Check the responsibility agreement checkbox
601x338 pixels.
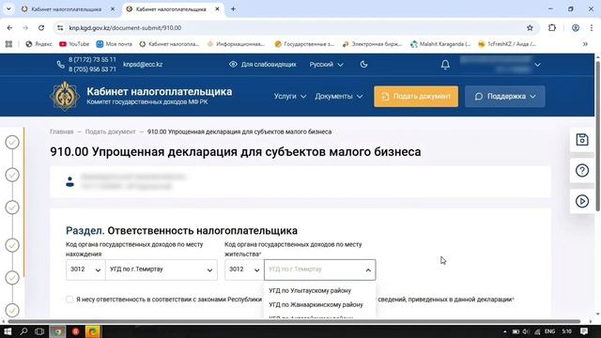click(x=69, y=300)
